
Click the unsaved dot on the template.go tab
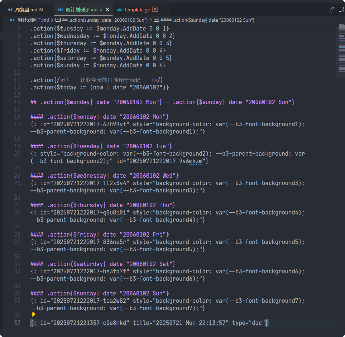[155, 9]
